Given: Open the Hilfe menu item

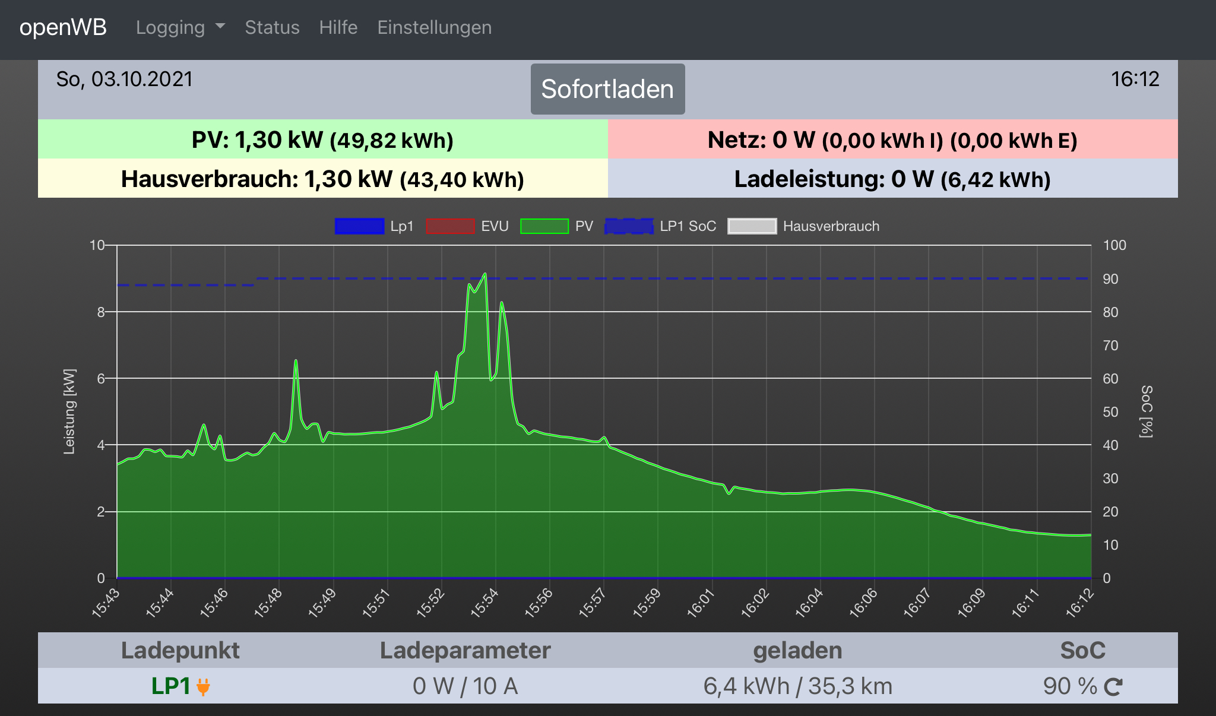Looking at the screenshot, I should (338, 27).
